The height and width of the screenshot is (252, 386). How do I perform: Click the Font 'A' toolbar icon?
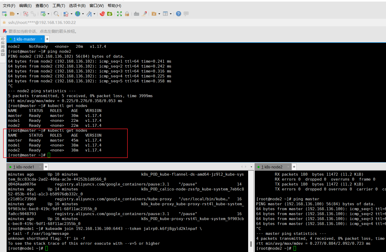pyautogui.click(x=89, y=14)
